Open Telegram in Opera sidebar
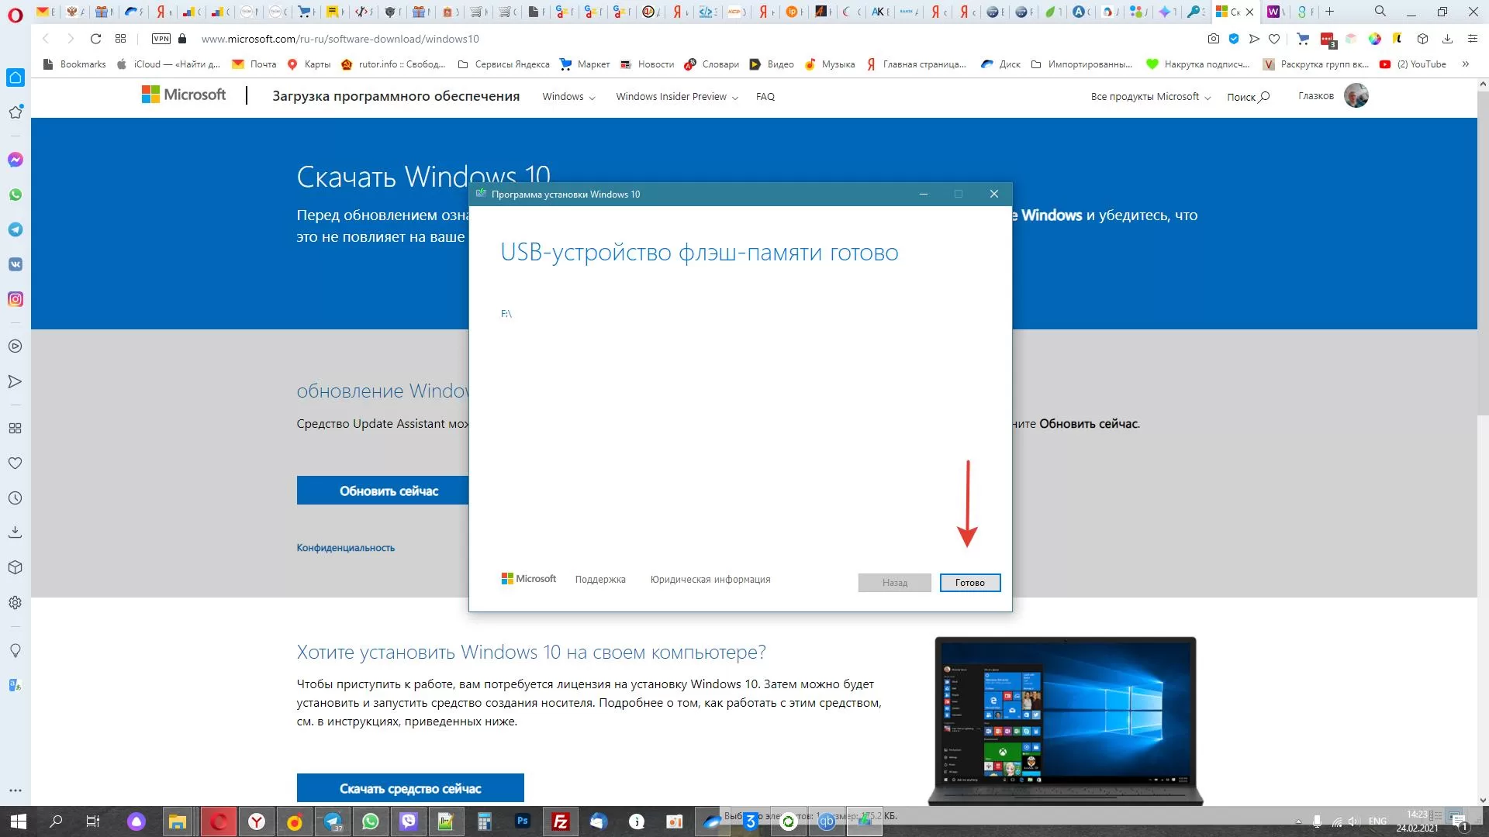 coord(16,229)
